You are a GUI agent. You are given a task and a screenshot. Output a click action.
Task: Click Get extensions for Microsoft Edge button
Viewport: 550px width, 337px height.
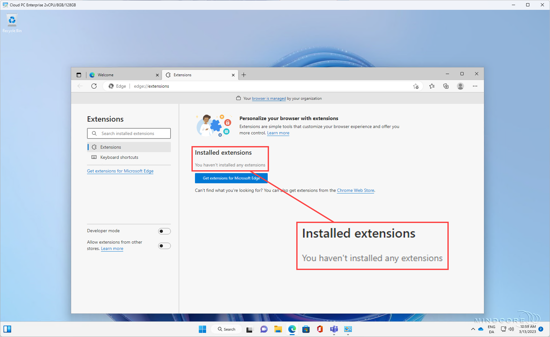click(x=231, y=178)
